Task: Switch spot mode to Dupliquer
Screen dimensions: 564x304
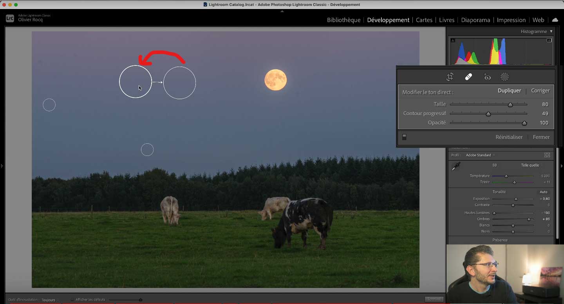Action: (509, 90)
